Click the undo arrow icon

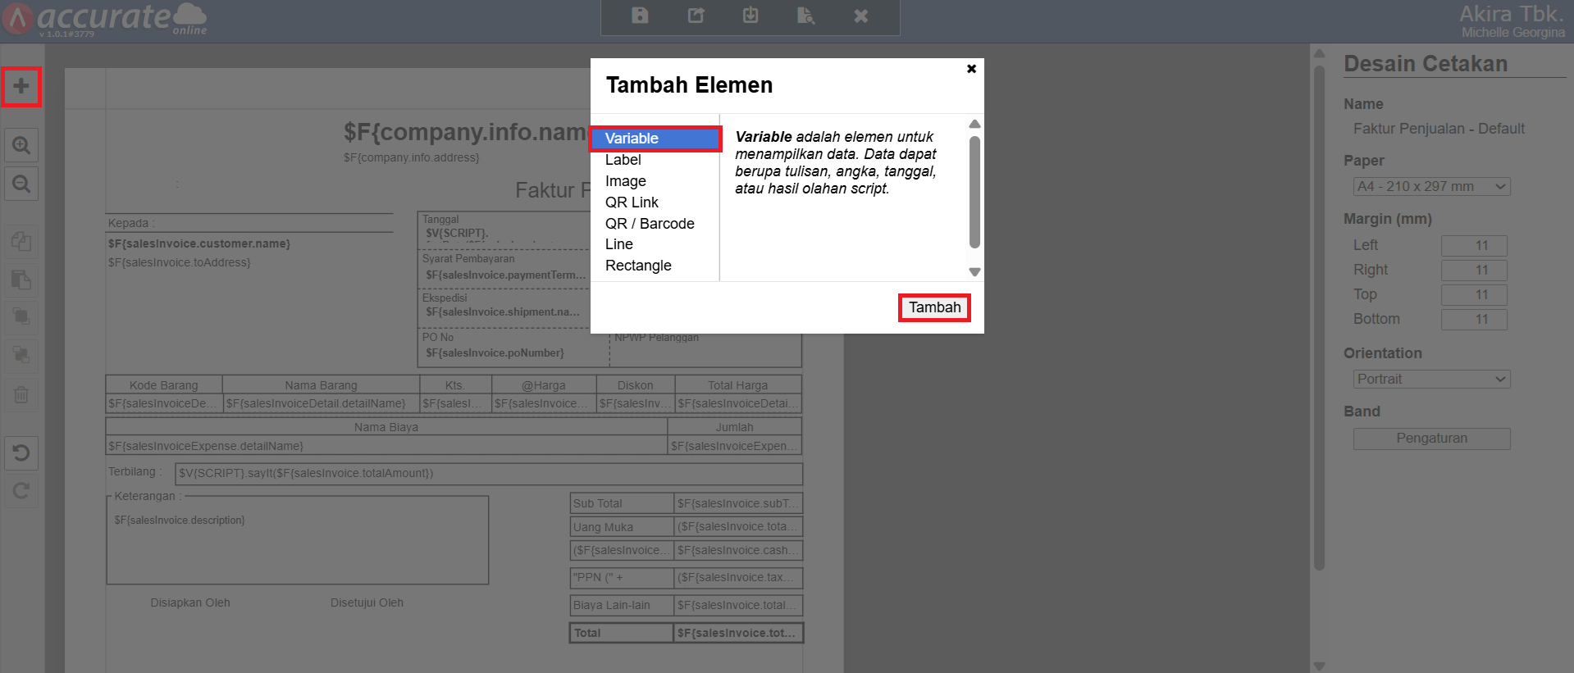click(21, 453)
